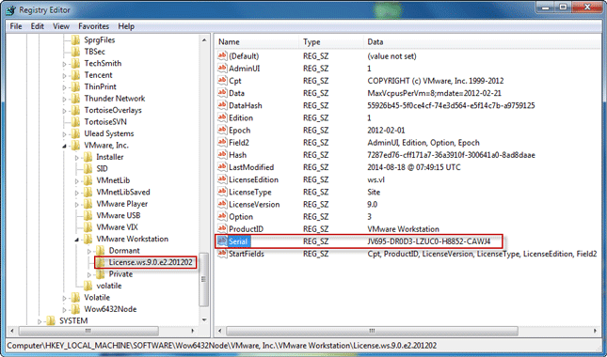
Task: Select the SID folder icon
Action: tap(88, 168)
